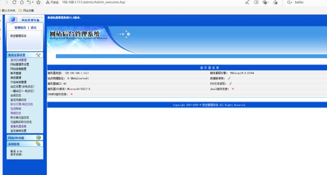Open 管理首页 link
Screen dimensions: 327x175
click(x=20, y=27)
